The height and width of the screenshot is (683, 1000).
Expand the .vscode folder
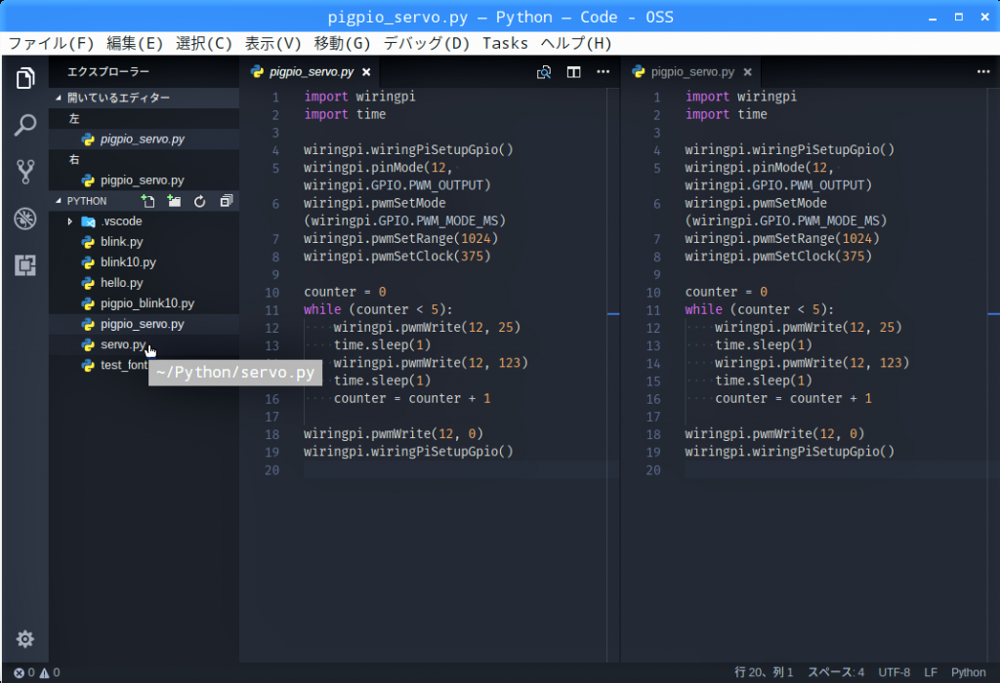coord(70,221)
